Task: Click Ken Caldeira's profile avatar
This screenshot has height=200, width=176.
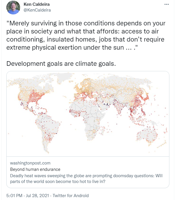Action: 13,8
